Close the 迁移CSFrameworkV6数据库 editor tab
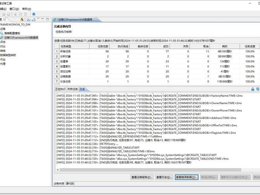This screenshot has height=195, width=260. (x=95, y=19)
